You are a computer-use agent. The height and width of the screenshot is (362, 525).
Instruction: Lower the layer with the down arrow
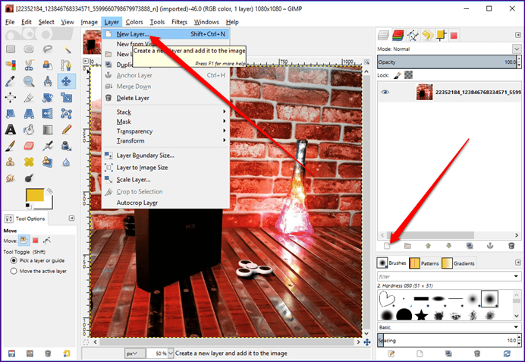[x=449, y=246]
